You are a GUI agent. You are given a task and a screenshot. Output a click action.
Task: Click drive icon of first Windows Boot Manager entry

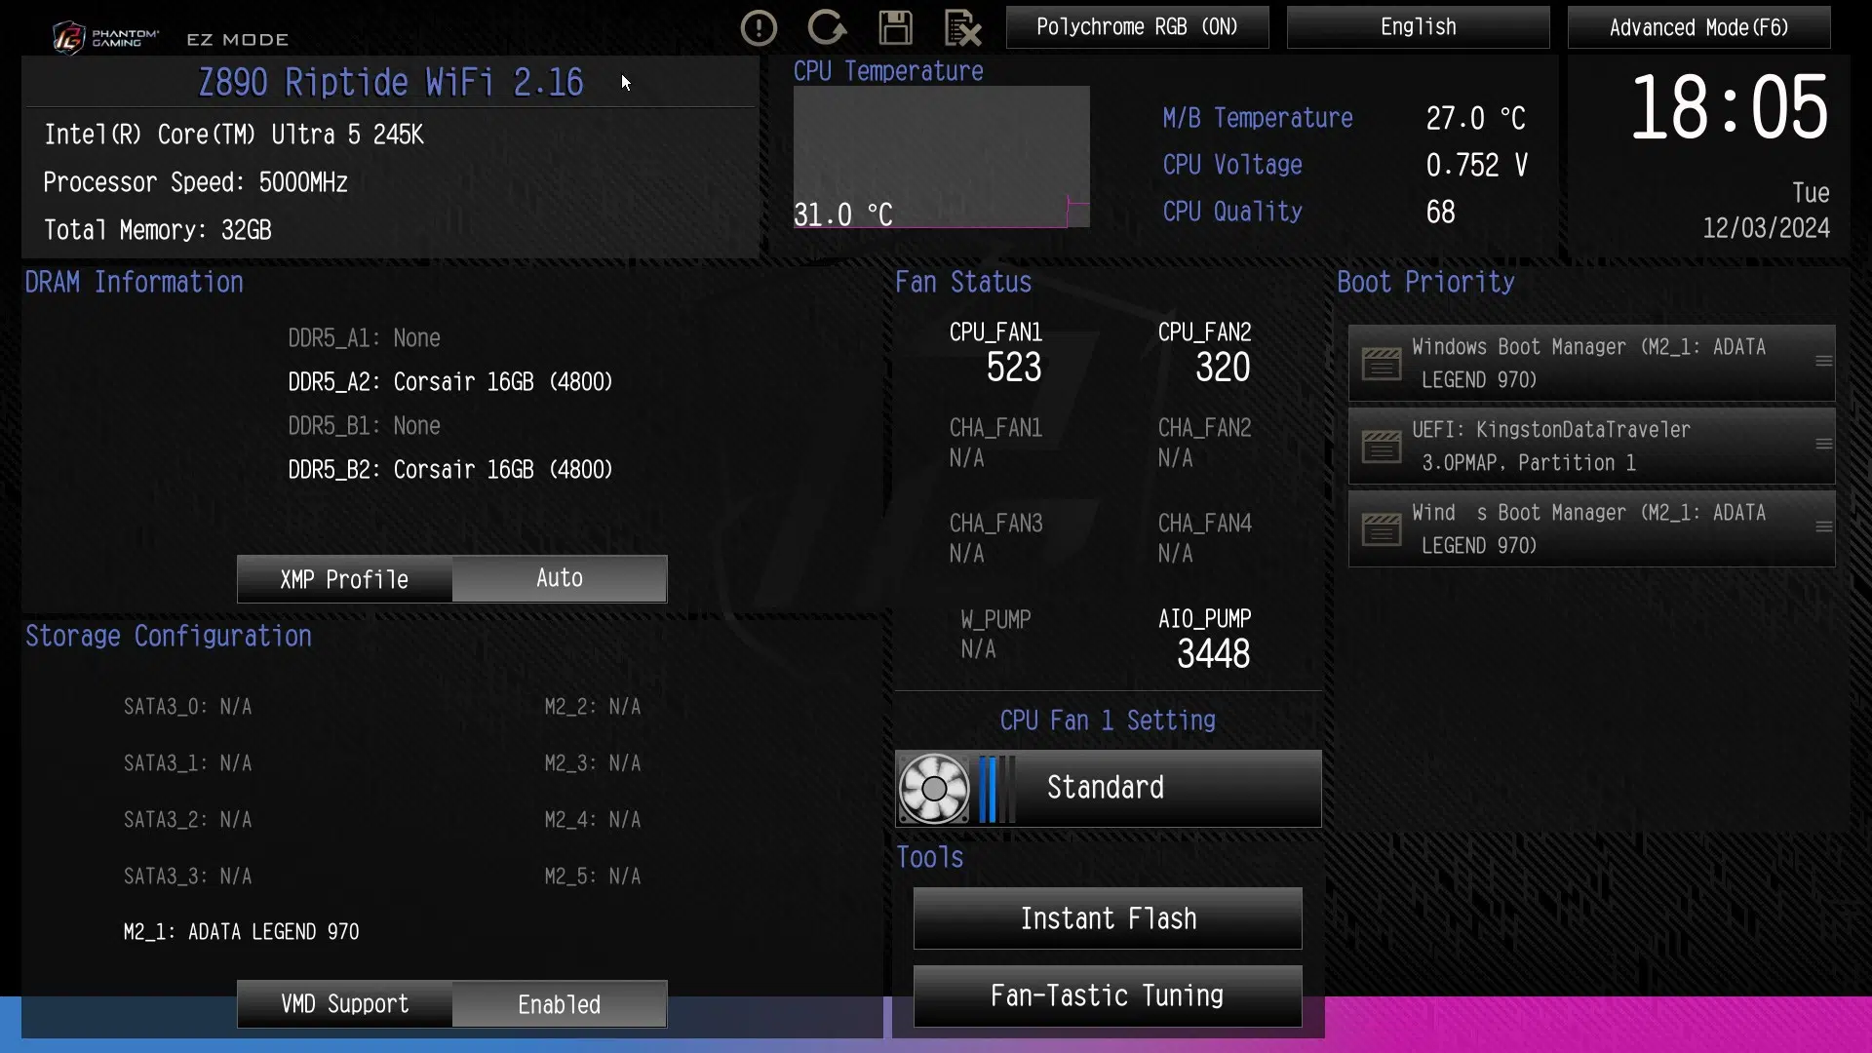point(1382,364)
